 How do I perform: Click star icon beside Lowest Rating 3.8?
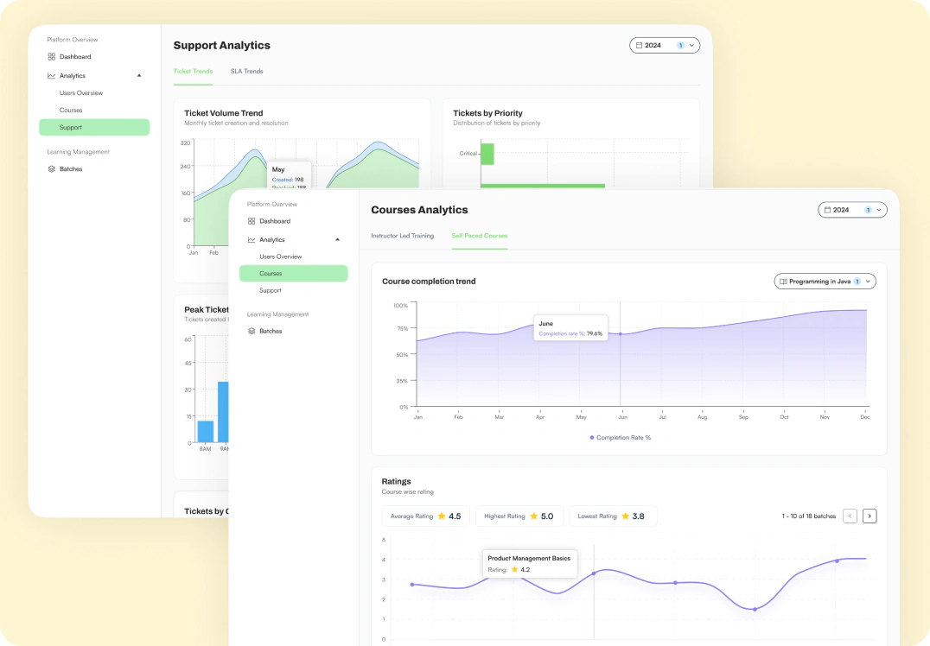(x=625, y=516)
